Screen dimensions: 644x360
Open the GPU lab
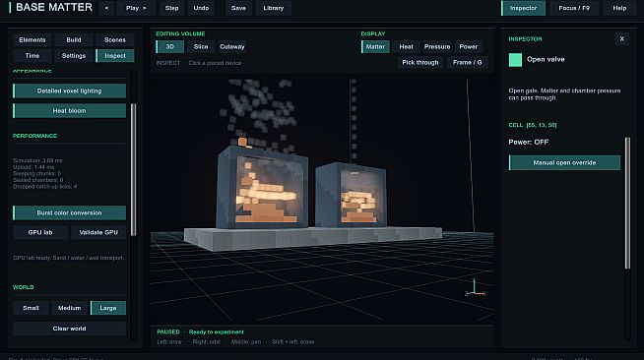40,232
